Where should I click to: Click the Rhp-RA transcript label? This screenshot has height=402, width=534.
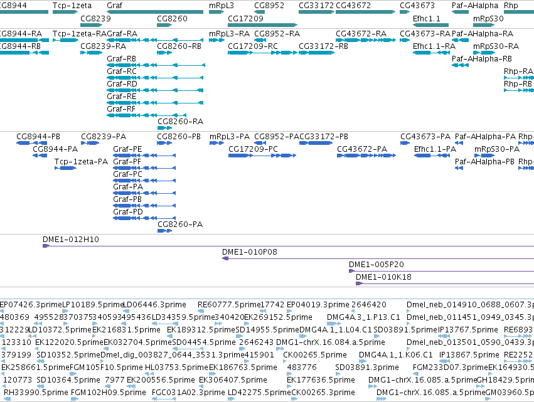(x=518, y=71)
